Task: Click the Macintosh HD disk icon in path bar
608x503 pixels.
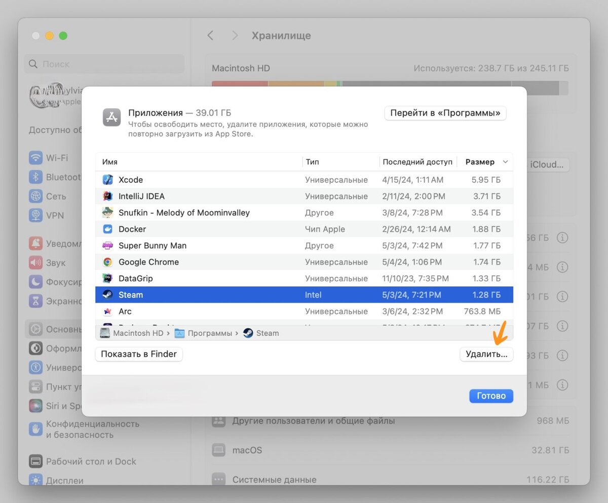Action: click(x=105, y=333)
